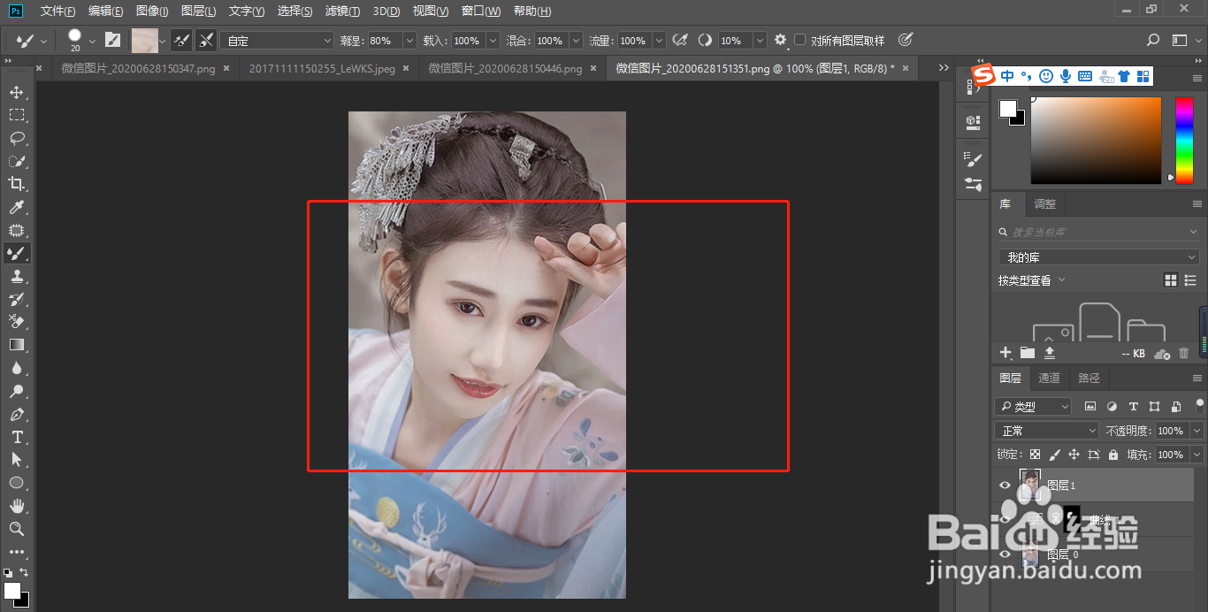Open 流量 100% value dropdown

(657, 41)
